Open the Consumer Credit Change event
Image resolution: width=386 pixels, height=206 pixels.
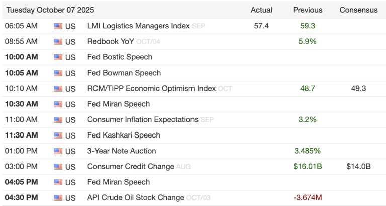(x=131, y=166)
